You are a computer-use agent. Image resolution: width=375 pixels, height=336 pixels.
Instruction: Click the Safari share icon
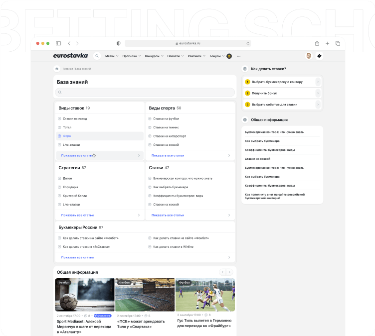click(317, 44)
